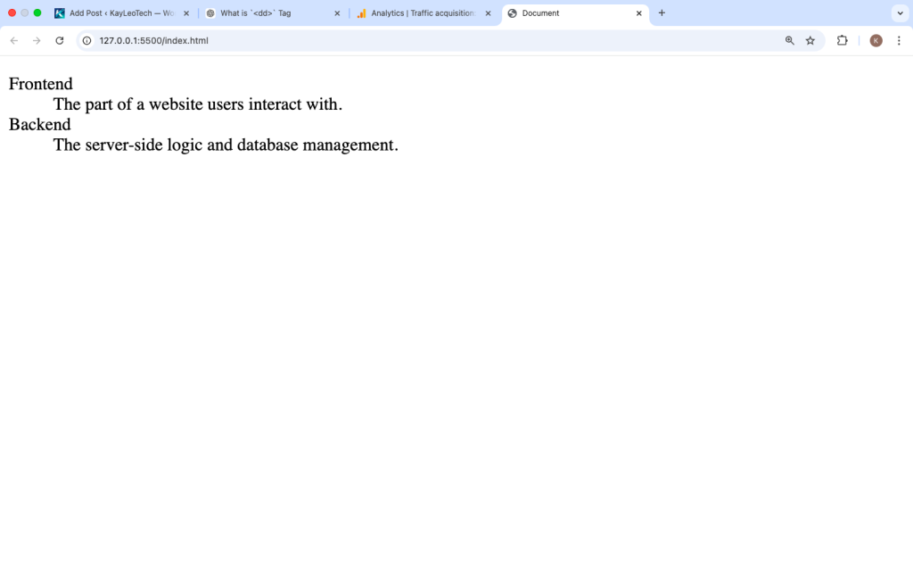Open Chrome's three-dot menu
913x571 pixels.
pyautogui.click(x=898, y=40)
